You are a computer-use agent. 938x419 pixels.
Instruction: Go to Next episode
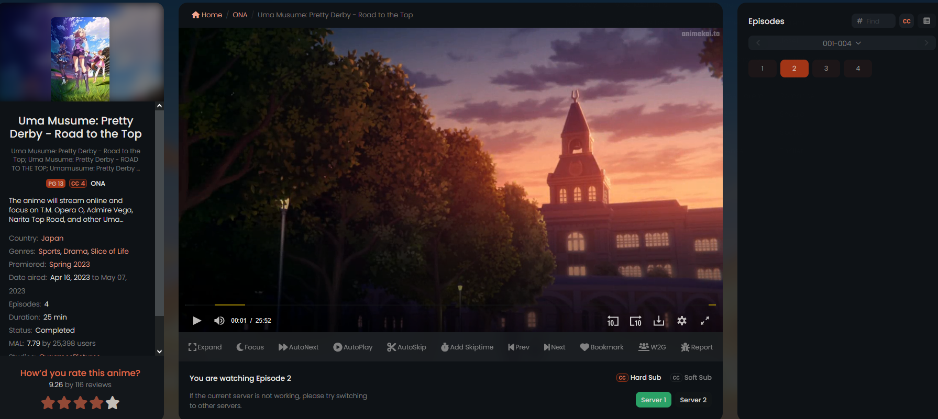point(555,347)
